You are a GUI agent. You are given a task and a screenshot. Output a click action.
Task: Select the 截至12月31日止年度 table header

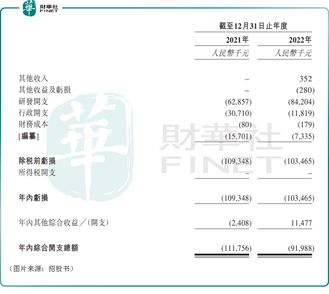pos(253,26)
